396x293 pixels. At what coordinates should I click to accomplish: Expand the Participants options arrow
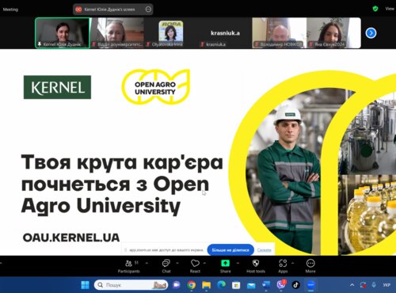(x=147, y=263)
